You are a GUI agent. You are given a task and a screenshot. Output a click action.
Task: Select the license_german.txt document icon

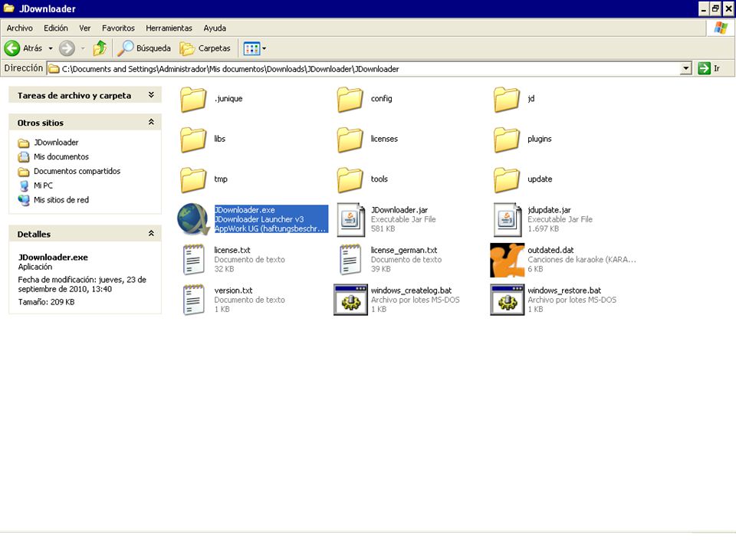pyautogui.click(x=350, y=259)
